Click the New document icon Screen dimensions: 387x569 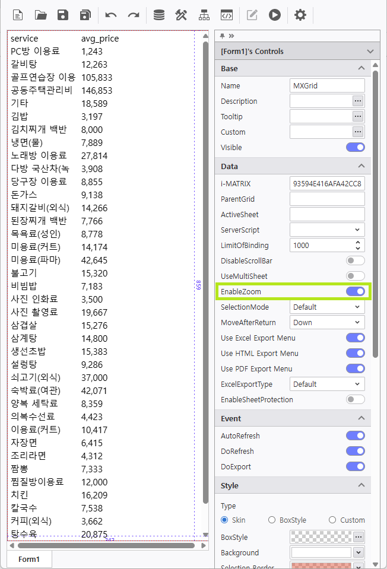[18, 15]
